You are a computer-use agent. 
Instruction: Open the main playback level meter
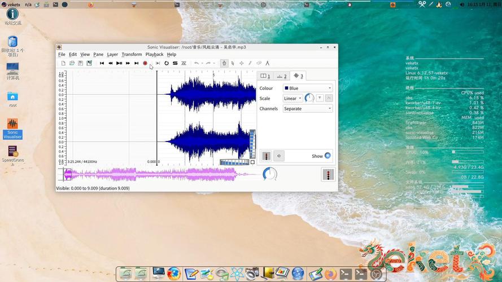click(x=328, y=175)
